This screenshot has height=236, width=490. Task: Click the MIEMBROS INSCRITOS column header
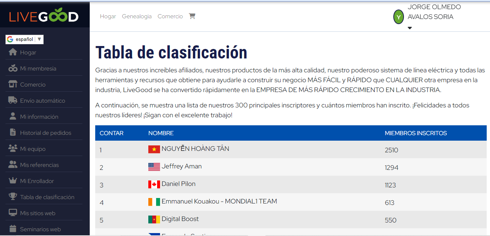tap(416, 133)
